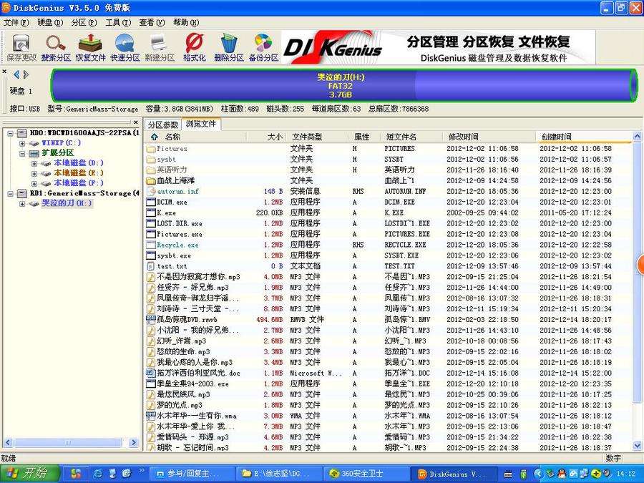This screenshot has width=644, height=483.
Task: Collapse the RD1 GenericMass-Storage node
Action: tap(11, 194)
